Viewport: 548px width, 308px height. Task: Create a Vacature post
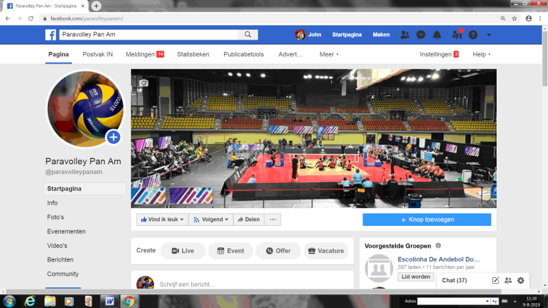[x=326, y=251]
